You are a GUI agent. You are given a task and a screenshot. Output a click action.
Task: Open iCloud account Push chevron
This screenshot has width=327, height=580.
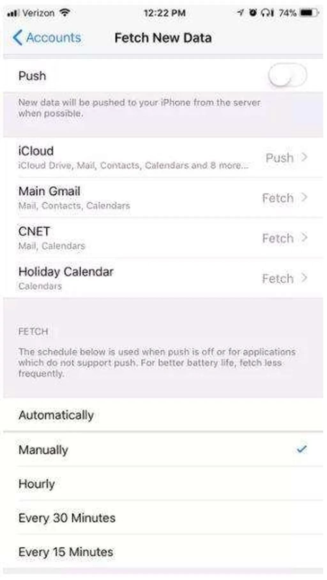(304, 157)
